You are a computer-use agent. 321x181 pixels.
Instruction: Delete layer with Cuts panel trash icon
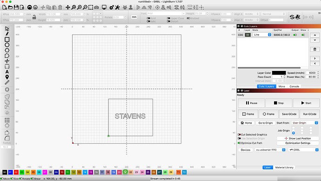click(x=315, y=49)
